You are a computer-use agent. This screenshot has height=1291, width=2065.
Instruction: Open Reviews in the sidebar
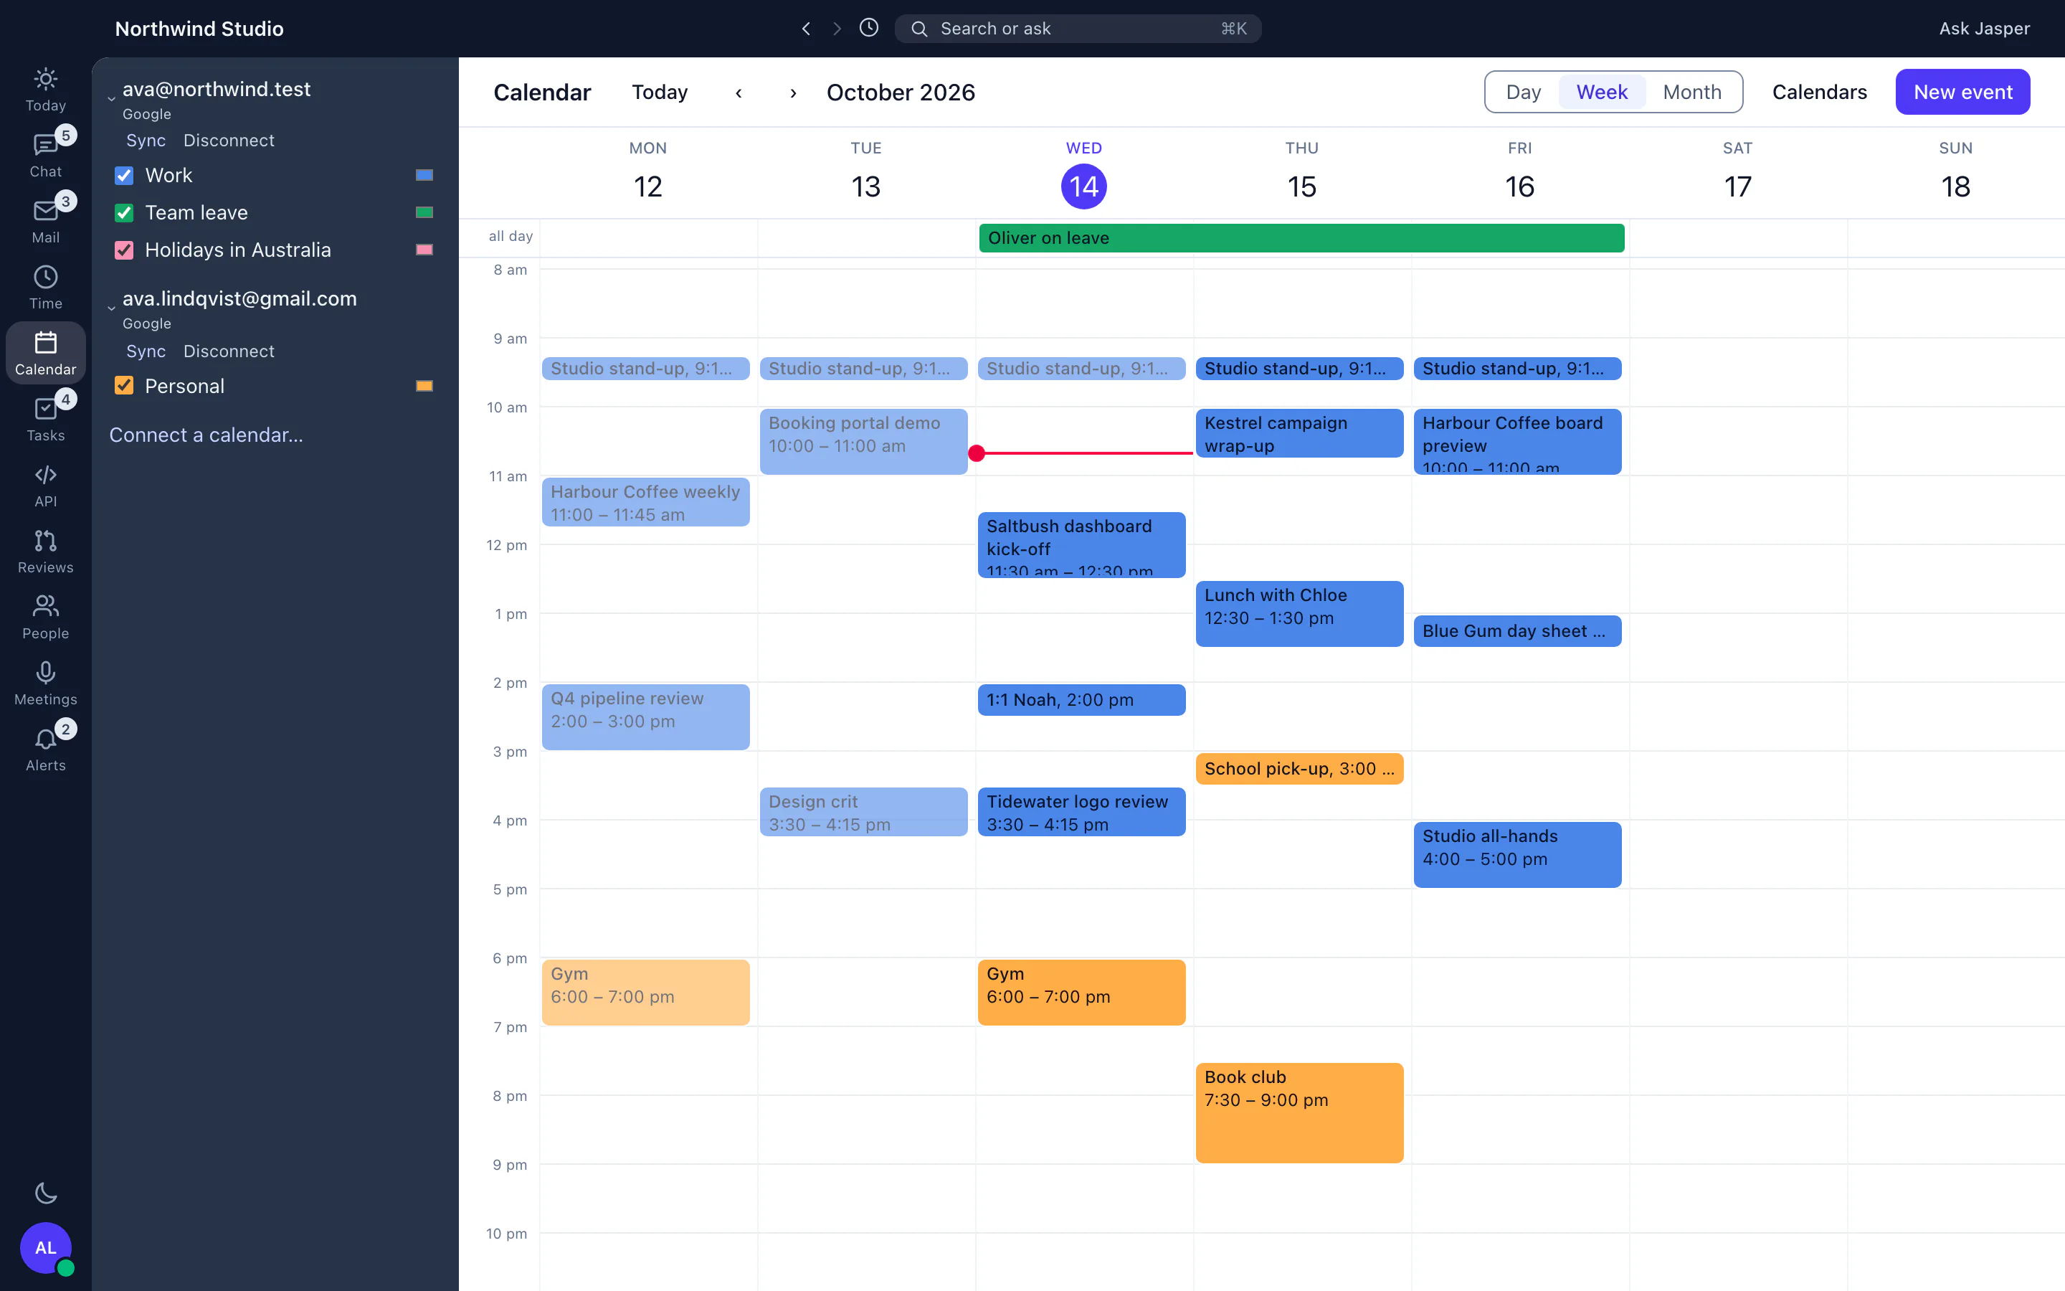pyautogui.click(x=45, y=551)
